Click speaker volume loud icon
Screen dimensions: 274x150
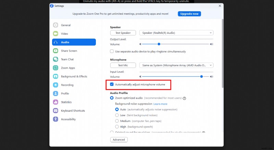(x=211, y=44)
